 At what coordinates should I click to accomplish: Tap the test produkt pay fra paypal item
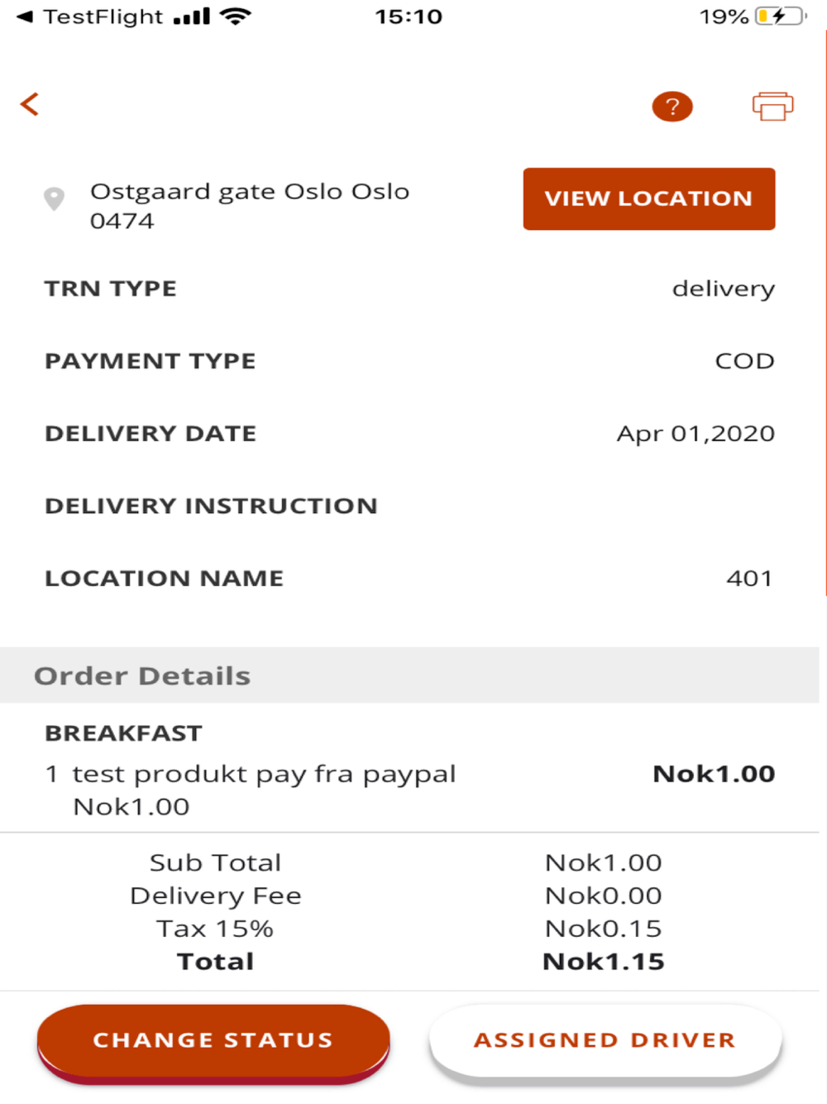tap(263, 775)
